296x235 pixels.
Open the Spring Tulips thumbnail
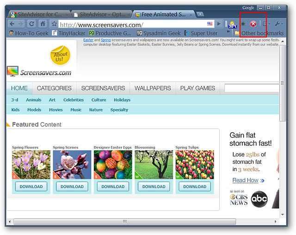195,165
